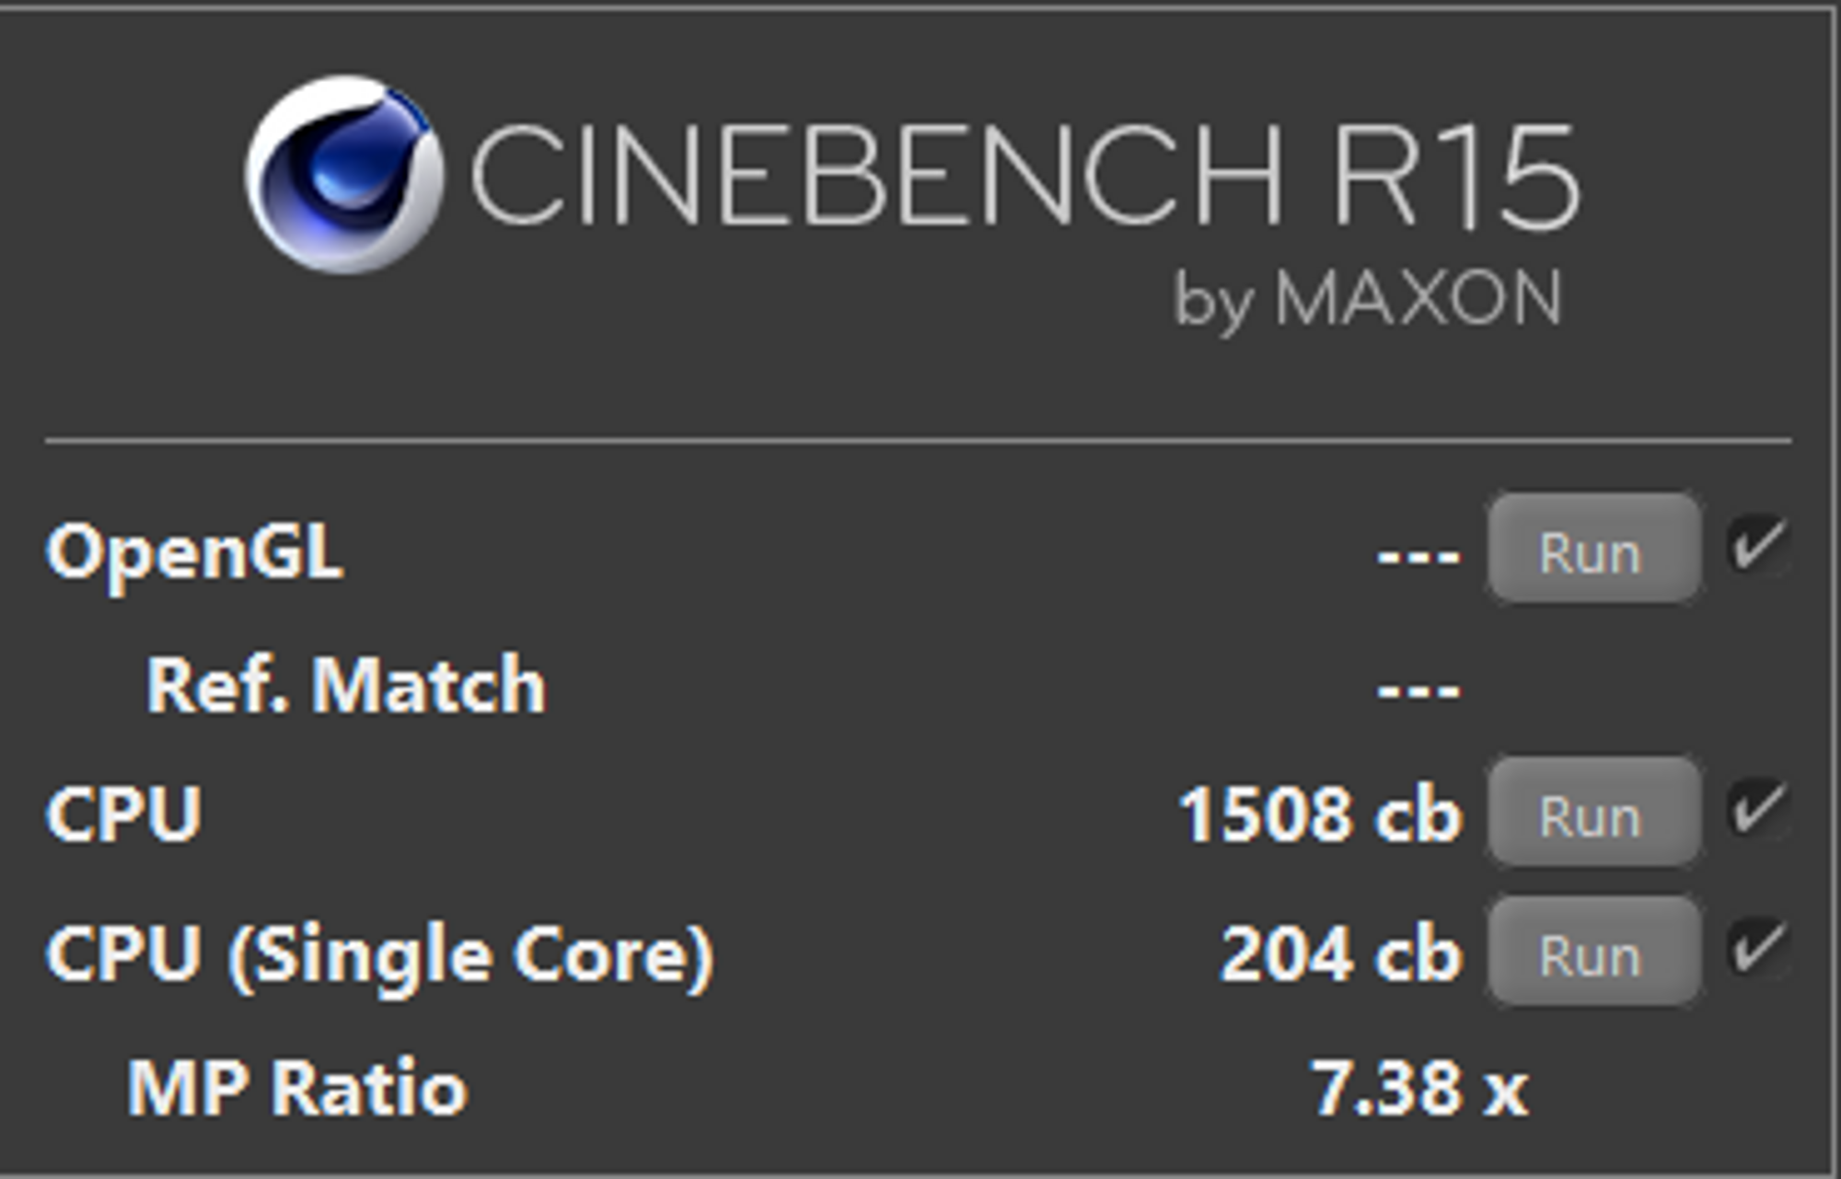
Task: Click the OpenGL score dashes
Action: [1418, 555]
